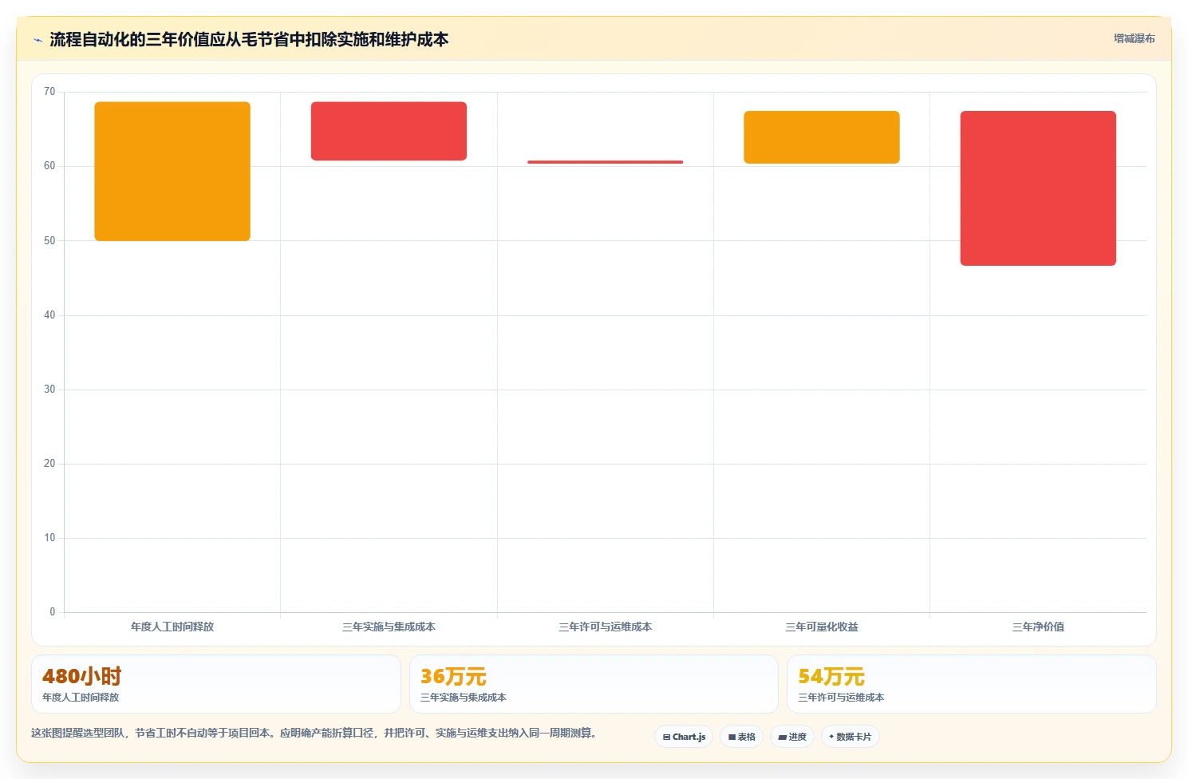Click the large red 三年净价值 bar
This screenshot has width=1188, height=779.
pos(1038,188)
